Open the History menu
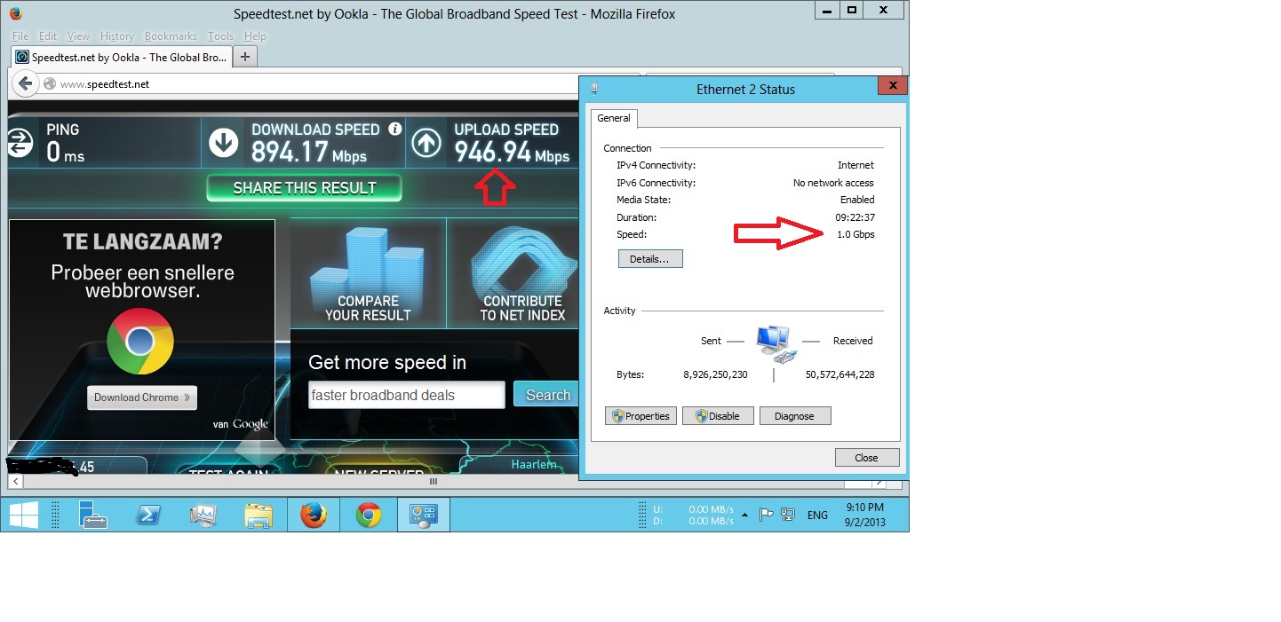 point(116,36)
